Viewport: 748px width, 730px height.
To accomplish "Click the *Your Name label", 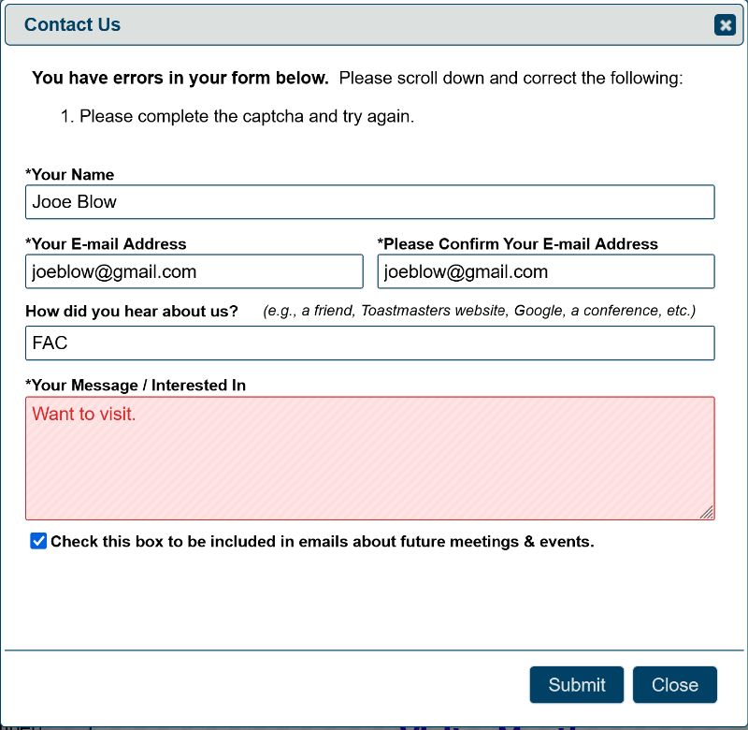I will (70, 175).
